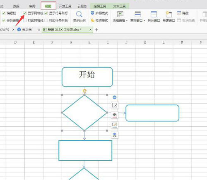Screen dimensions: 207x180
Task: Open the shape style quick-tool icon
Action: [x=115, y=105]
